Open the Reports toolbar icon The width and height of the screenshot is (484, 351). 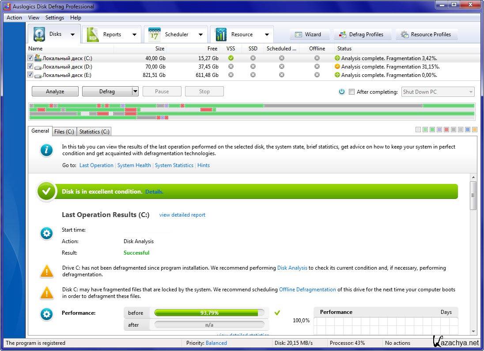93,34
